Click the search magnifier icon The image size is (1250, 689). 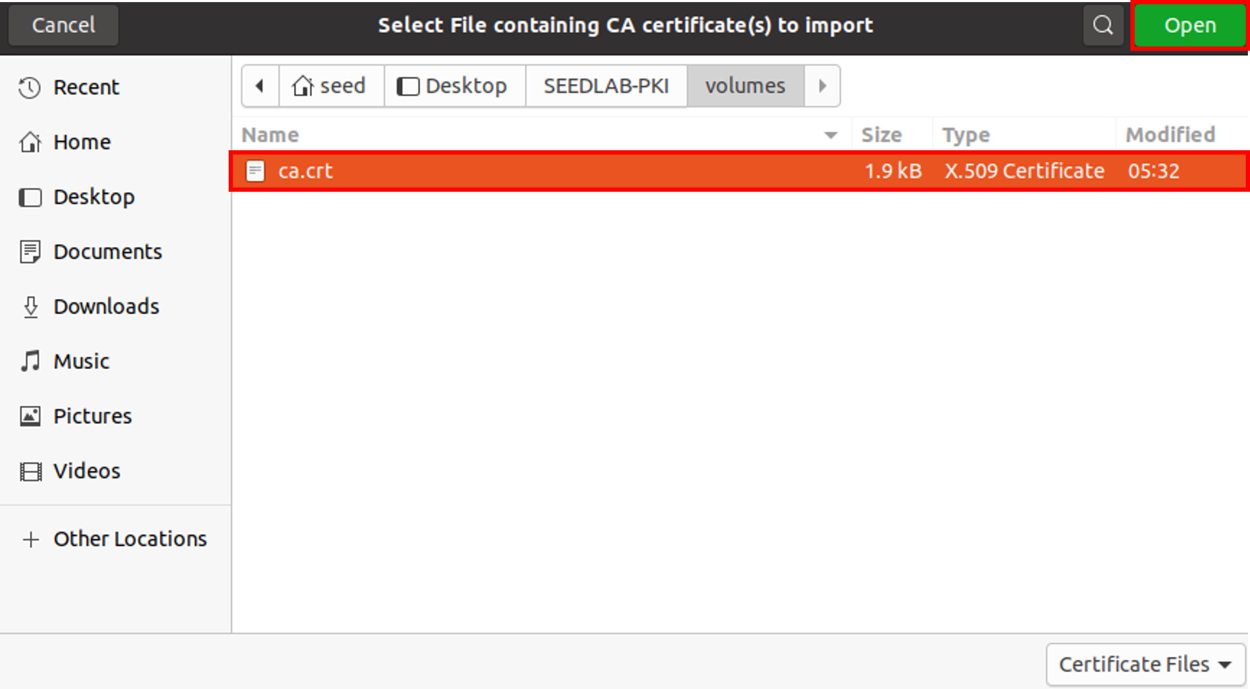(1103, 25)
